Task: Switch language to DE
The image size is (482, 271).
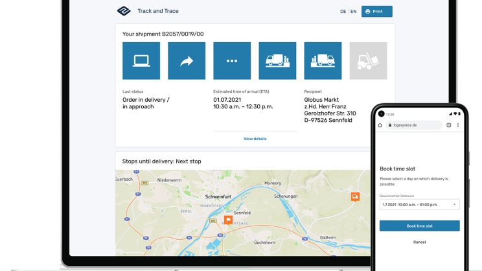Action: click(x=343, y=12)
